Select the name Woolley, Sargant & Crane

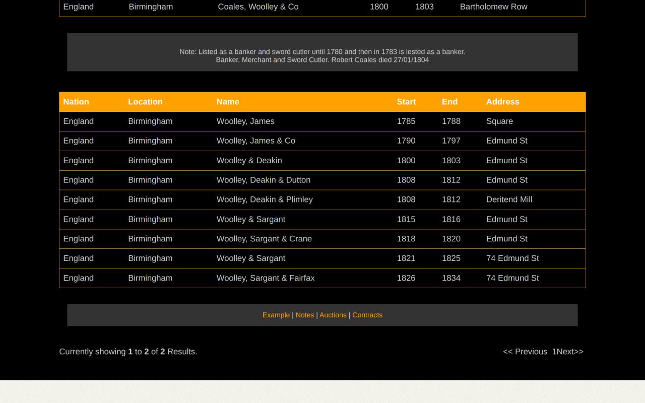[264, 239]
